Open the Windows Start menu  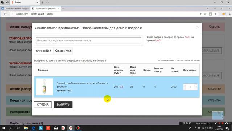point(3,128)
